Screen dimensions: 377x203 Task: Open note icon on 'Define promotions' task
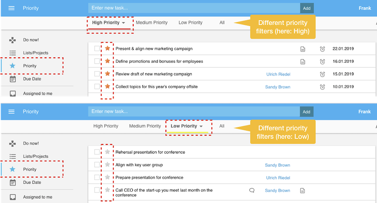pos(302,62)
